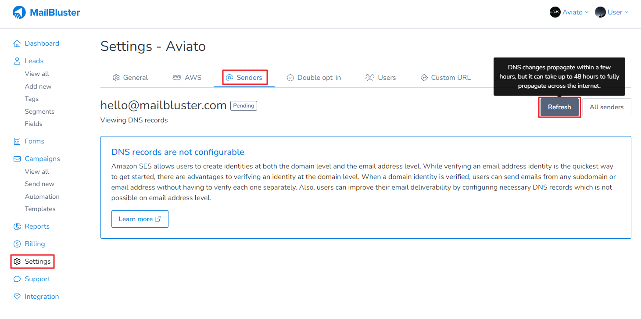Viewport: 641px width, 319px height.
Task: Click the Dashboard home icon
Action: 17,43
